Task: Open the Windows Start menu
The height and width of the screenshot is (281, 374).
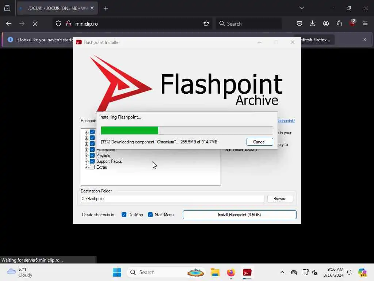Action: pos(117,272)
